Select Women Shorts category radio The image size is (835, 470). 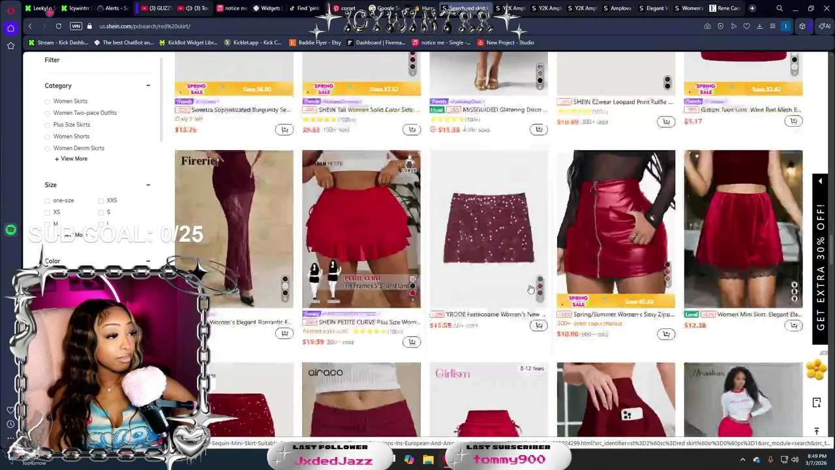click(x=48, y=136)
